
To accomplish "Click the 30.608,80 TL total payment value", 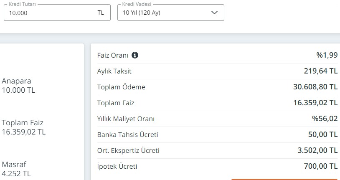I will [315, 87].
